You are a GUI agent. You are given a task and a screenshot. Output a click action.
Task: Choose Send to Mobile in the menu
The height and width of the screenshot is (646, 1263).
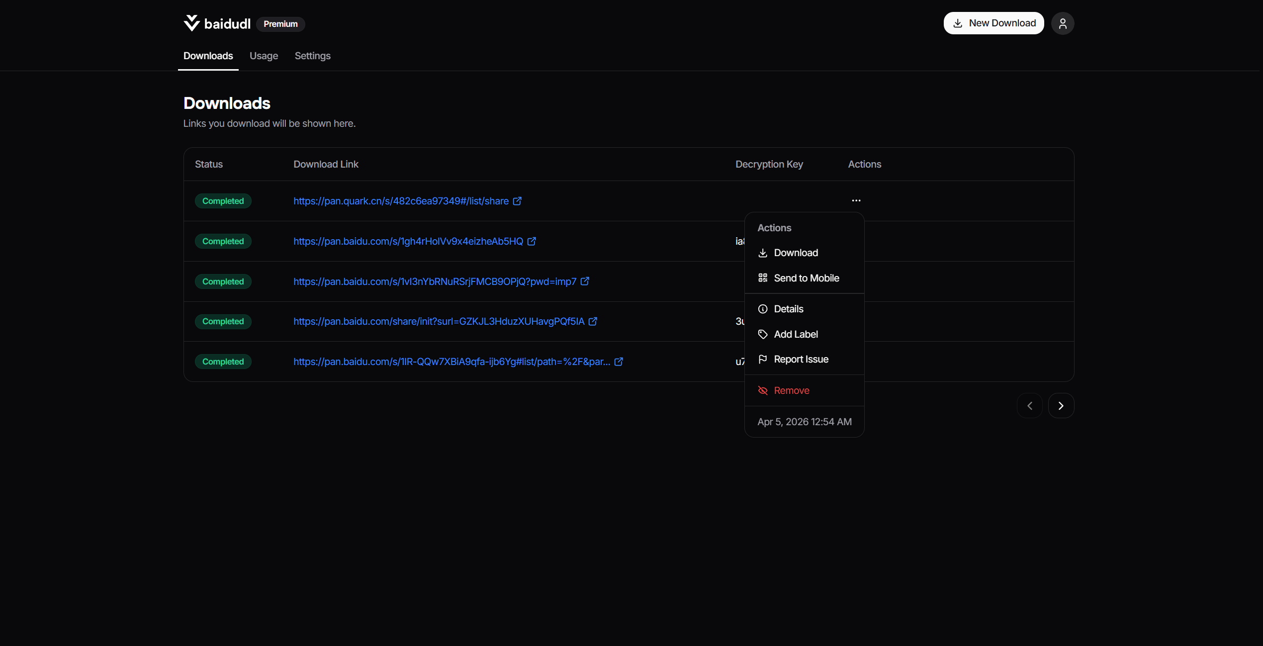pyautogui.click(x=806, y=278)
